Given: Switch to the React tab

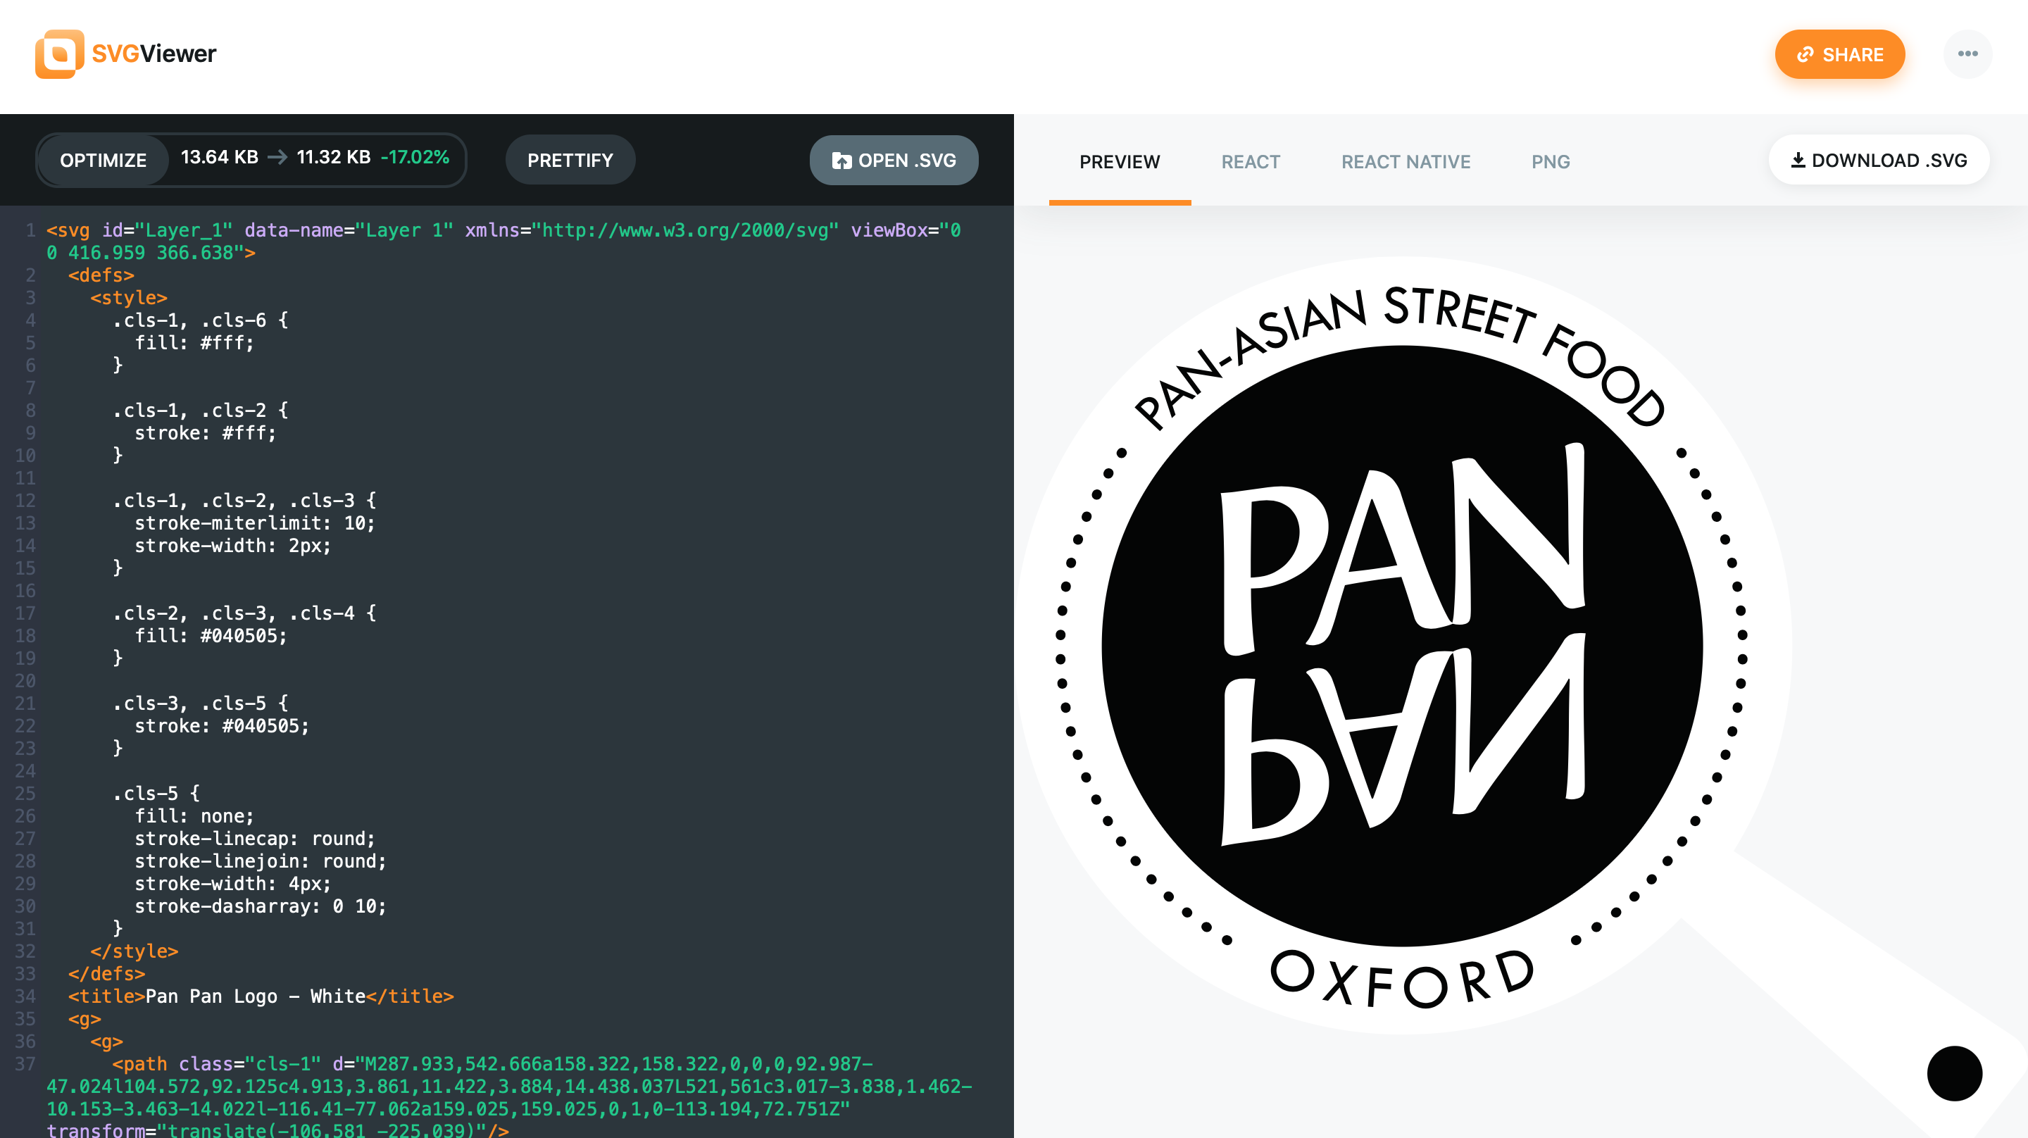Looking at the screenshot, I should pos(1250,161).
